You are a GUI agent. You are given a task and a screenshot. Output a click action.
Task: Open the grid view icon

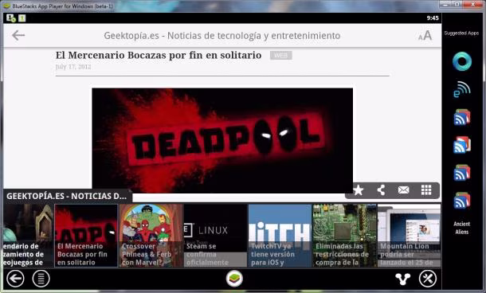click(x=426, y=189)
